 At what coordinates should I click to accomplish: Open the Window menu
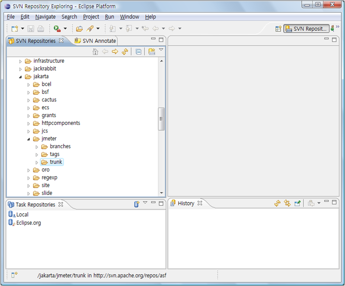(x=129, y=17)
